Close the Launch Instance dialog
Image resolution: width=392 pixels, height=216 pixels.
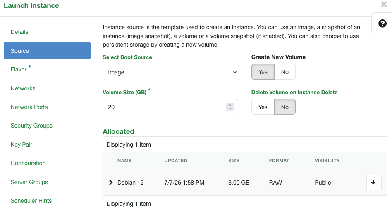(x=384, y=4)
